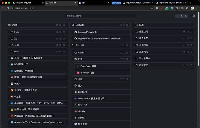Image resolution: width=200 pixels, height=128 pixels.
Task: Open the no-lazyload-browser-extension bookmark
Action: click(x=101, y=39)
